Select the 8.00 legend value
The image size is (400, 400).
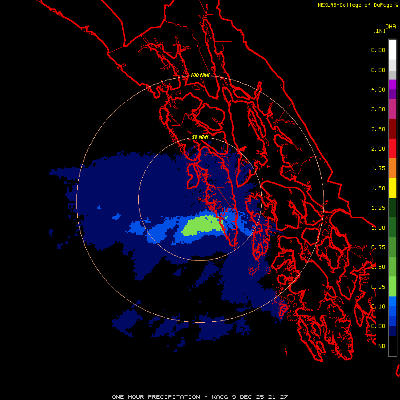click(x=378, y=50)
